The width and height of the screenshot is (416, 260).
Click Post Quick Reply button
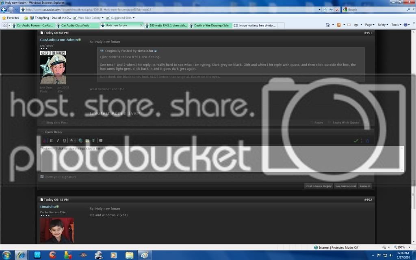pos(318,186)
